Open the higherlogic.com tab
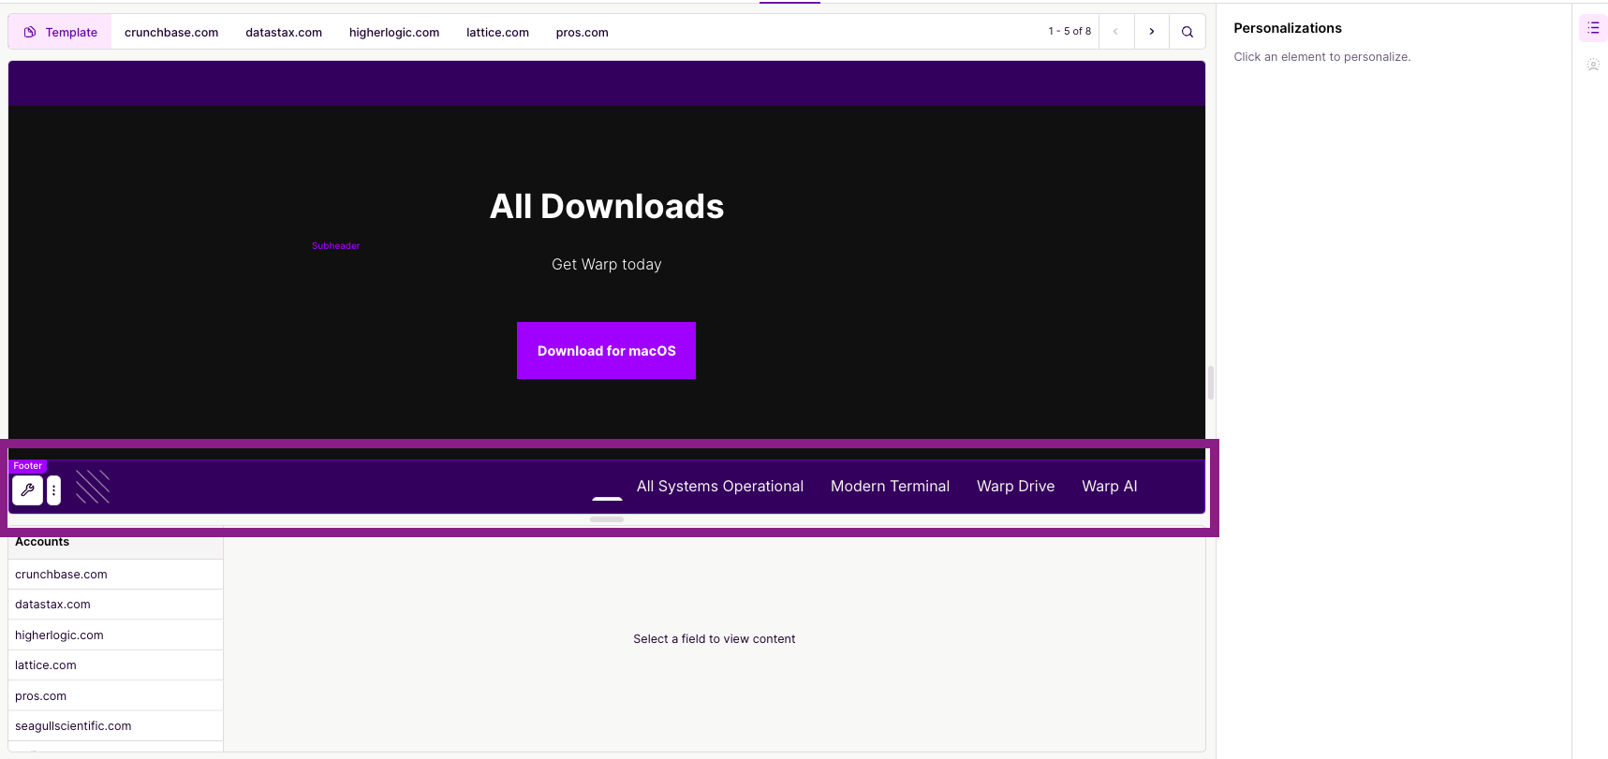 394,32
